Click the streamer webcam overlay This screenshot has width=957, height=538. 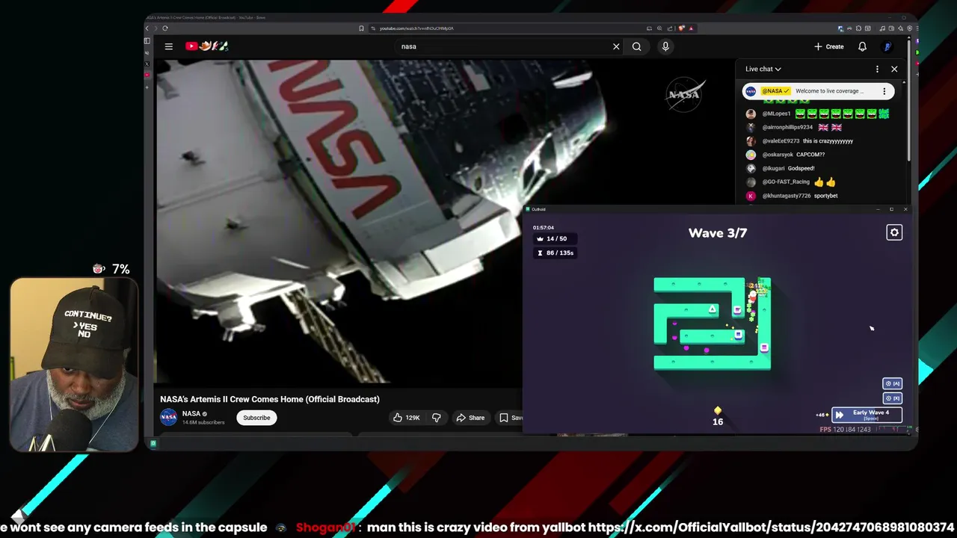[x=74, y=365]
